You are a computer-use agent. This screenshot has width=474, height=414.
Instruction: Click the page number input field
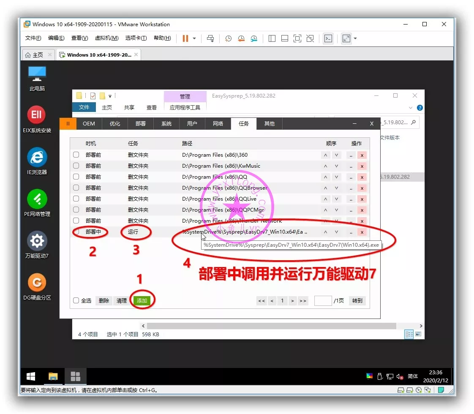coord(323,301)
